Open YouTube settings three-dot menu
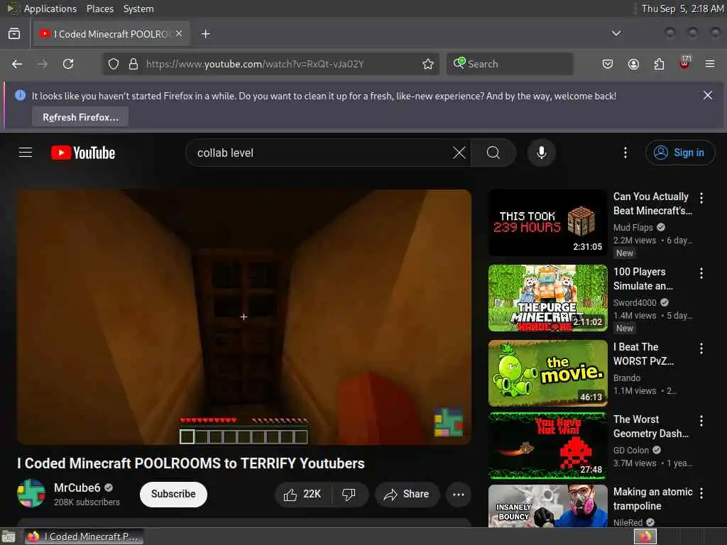The width and height of the screenshot is (727, 545). click(x=625, y=153)
